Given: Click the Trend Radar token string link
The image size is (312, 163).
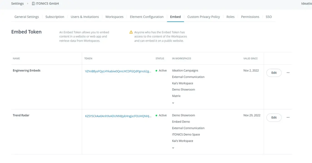Looking at the screenshot, I should [x=118, y=116].
